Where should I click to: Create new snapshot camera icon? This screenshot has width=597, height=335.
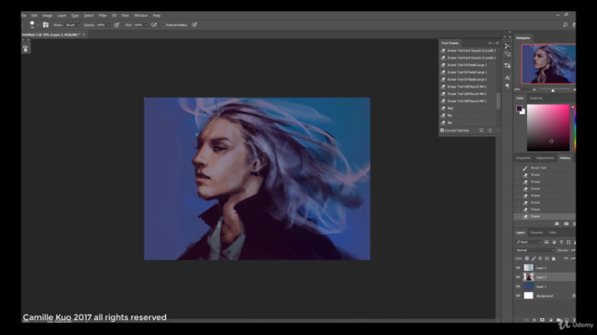[x=566, y=223]
